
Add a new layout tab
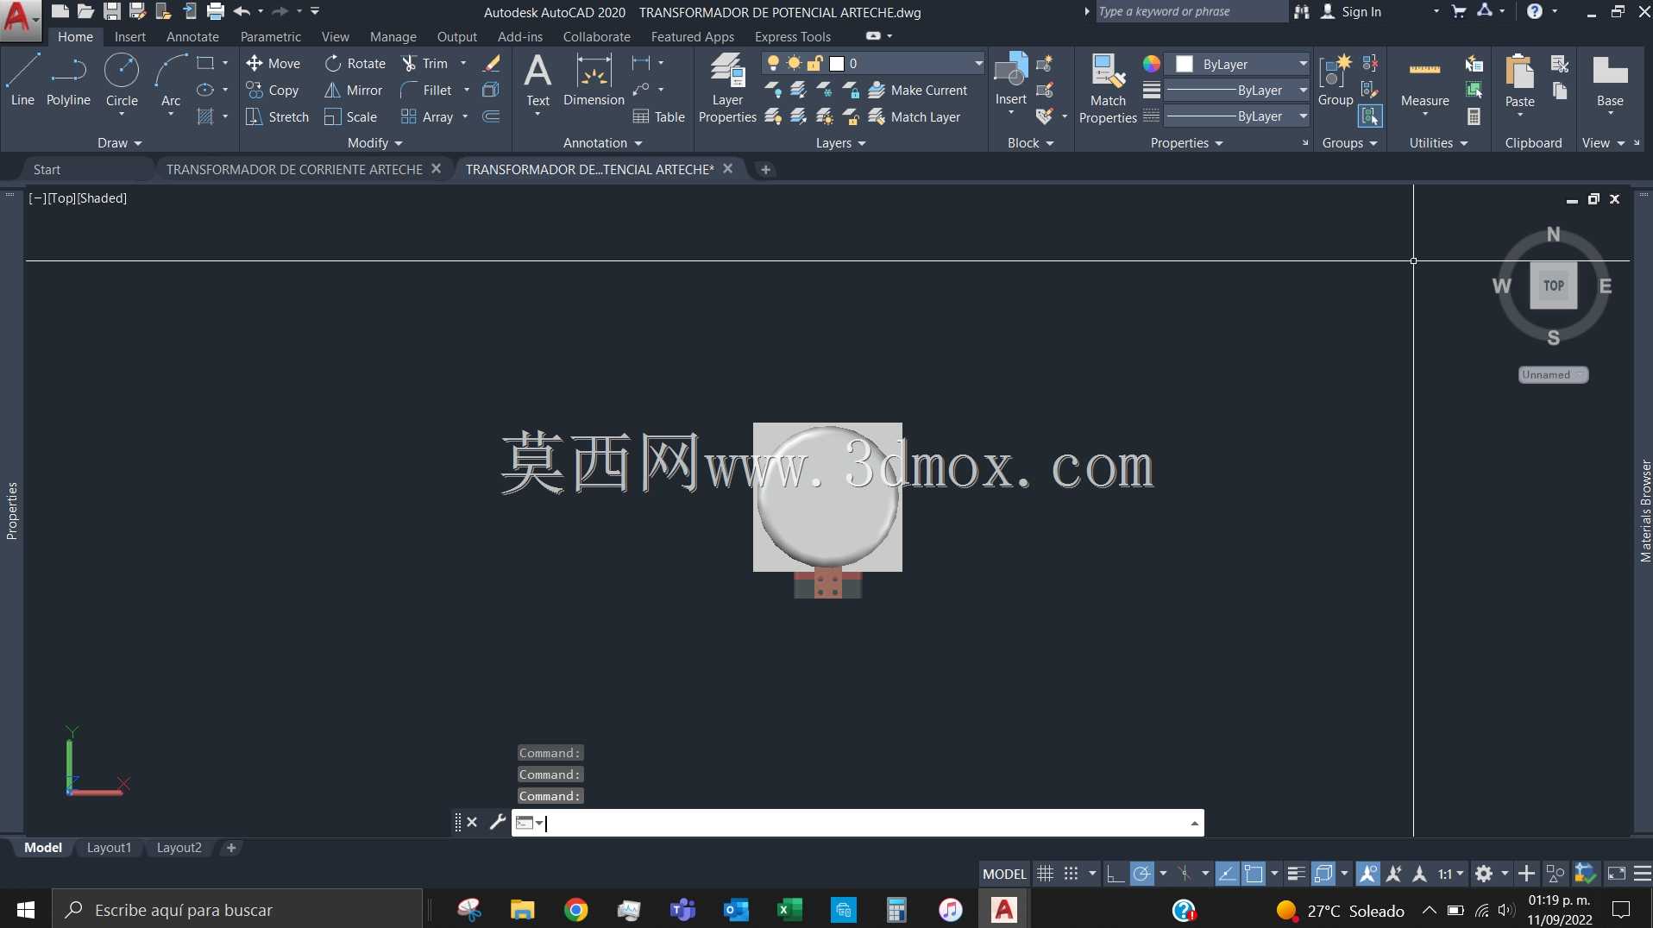(231, 848)
